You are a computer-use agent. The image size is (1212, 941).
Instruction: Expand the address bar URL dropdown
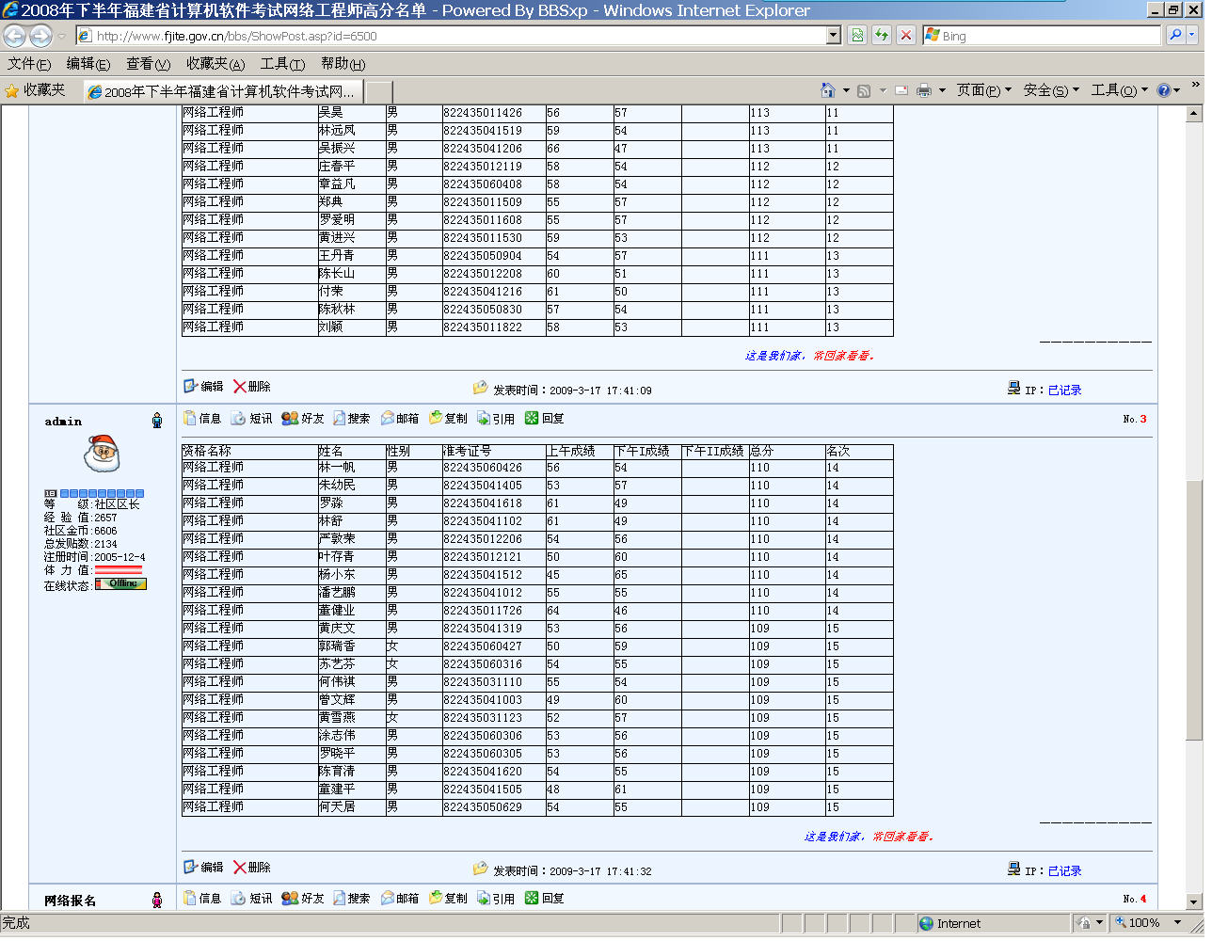[833, 36]
